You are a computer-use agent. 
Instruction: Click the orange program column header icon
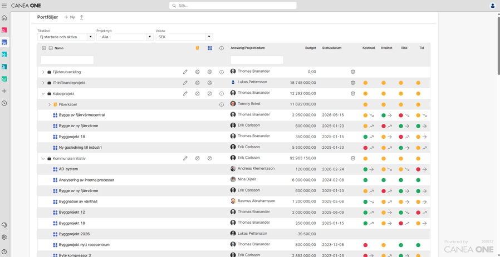(x=198, y=48)
